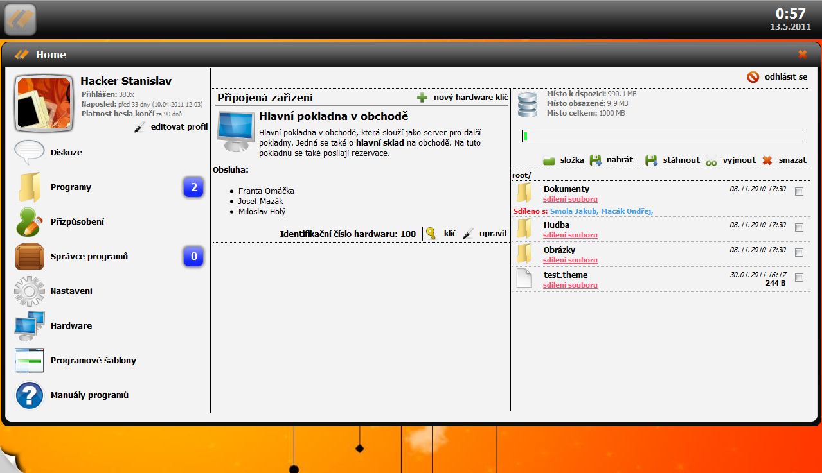Open Správce programů crate icon
This screenshot has height=473, width=822.
point(30,257)
